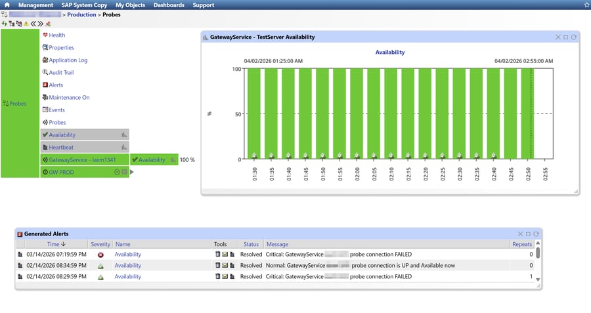Click the square icon on GW PROD row
The image size is (591, 313).
pos(123,172)
